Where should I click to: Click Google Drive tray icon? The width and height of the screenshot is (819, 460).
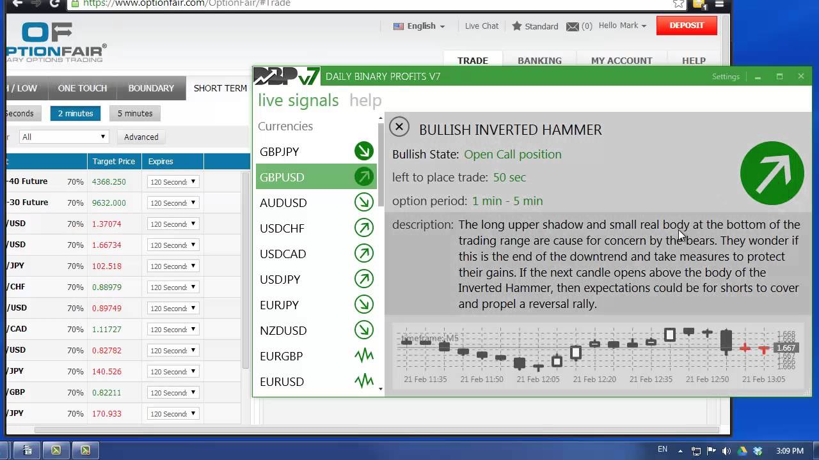[x=742, y=450]
